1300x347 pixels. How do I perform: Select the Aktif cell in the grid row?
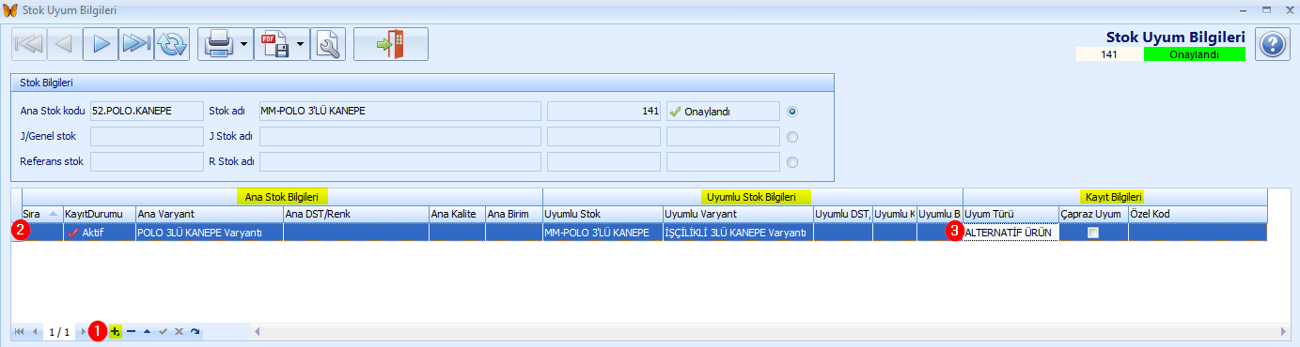click(x=99, y=233)
